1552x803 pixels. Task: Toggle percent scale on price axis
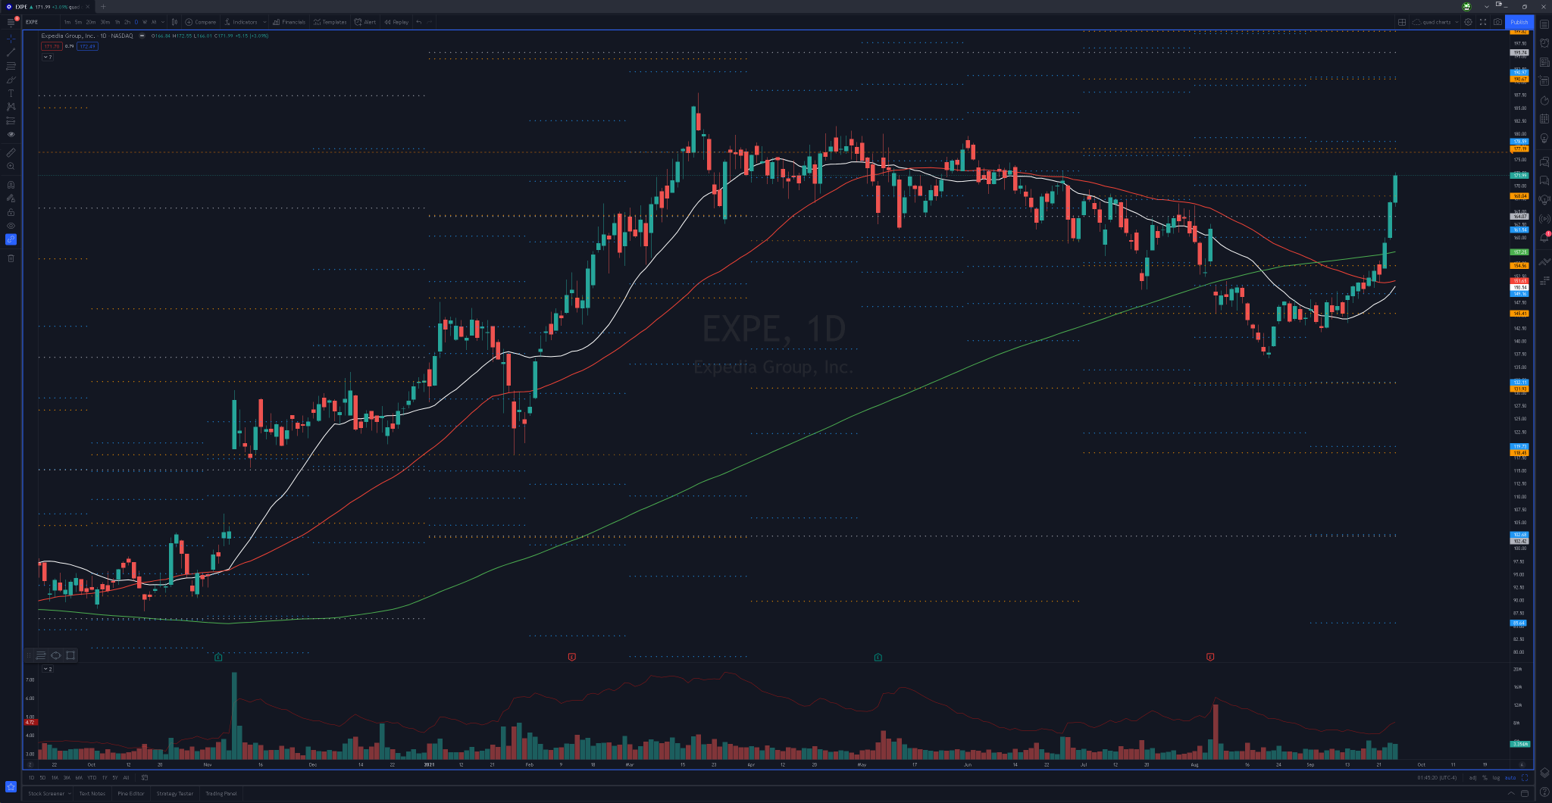(x=1485, y=777)
